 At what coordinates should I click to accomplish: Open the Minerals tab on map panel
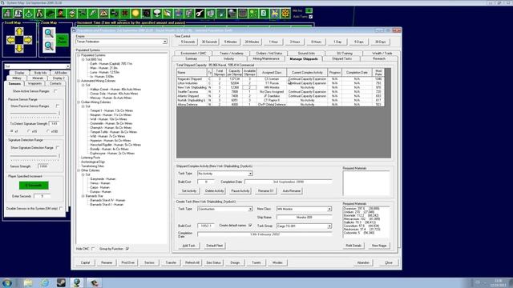click(38, 78)
